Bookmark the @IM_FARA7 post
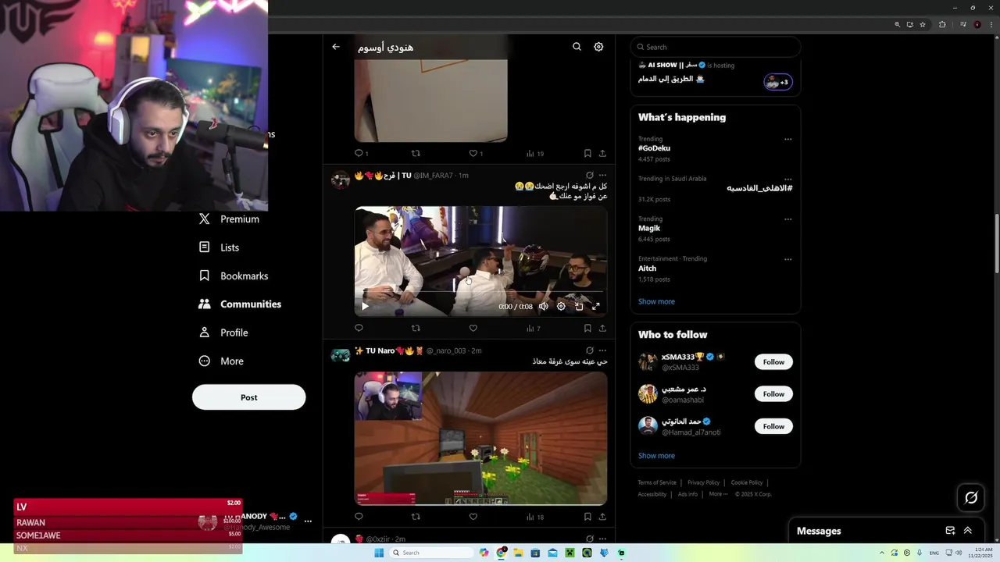The width and height of the screenshot is (1000, 562). tap(587, 328)
